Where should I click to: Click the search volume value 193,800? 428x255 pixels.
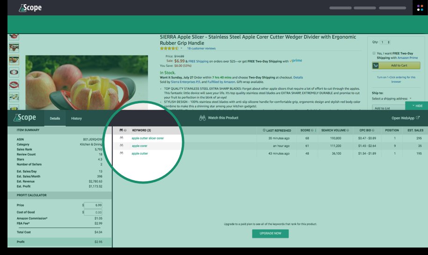tap(335, 138)
